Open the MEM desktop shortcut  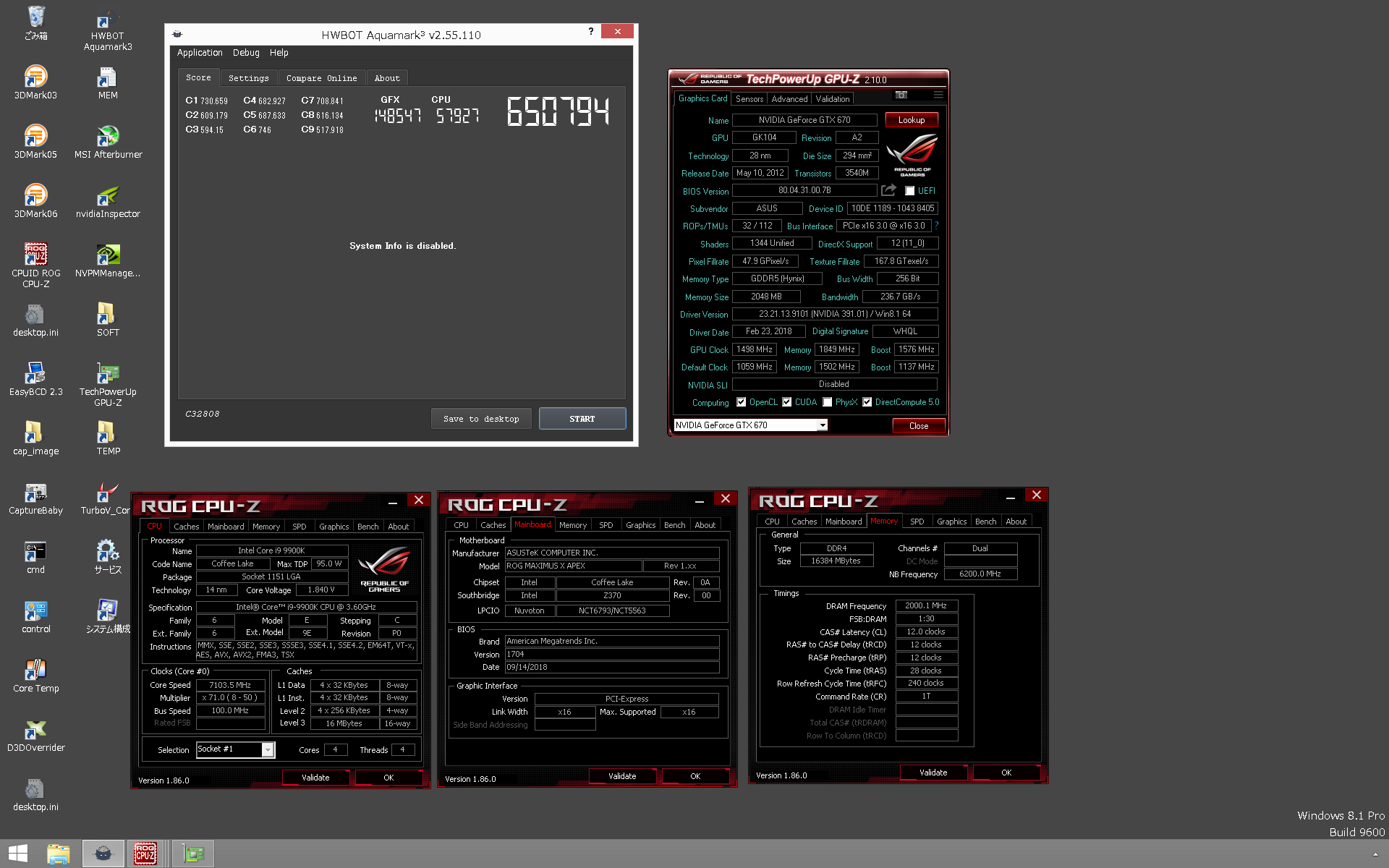[x=108, y=82]
